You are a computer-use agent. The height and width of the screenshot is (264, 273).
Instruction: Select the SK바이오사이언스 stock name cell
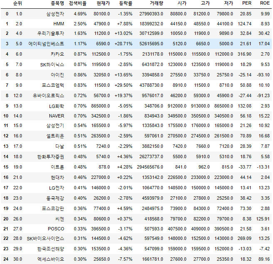45,239
